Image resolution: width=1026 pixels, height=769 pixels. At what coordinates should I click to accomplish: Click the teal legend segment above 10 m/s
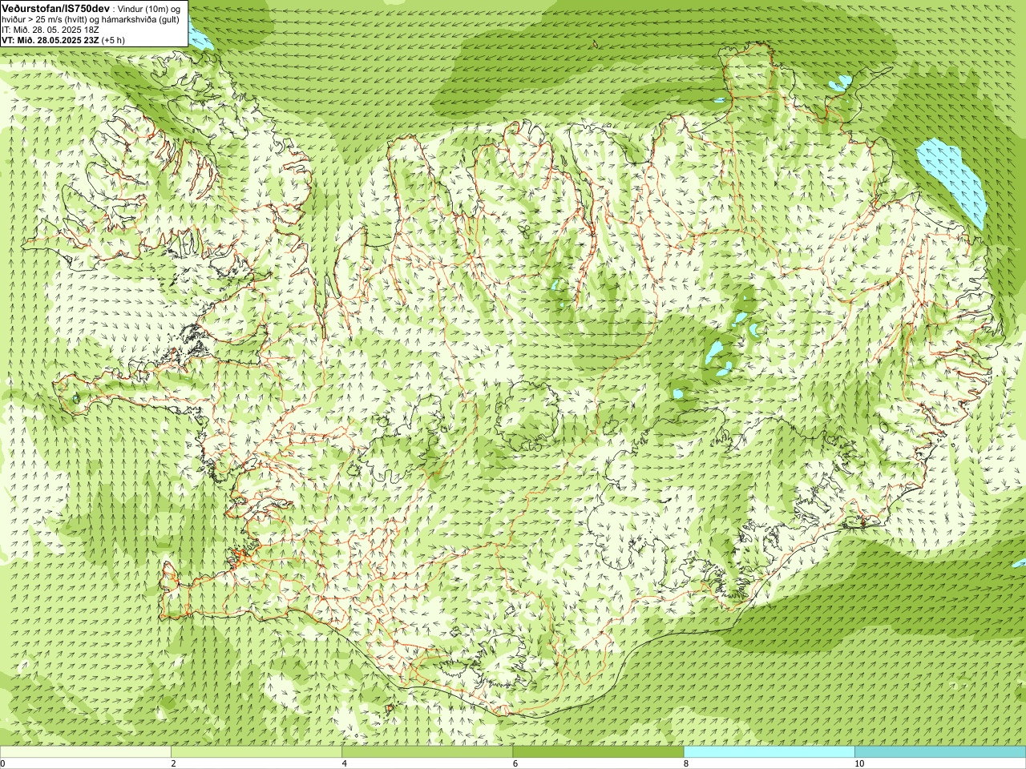[x=940, y=752]
